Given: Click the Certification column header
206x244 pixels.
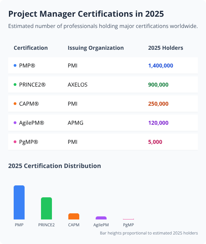Looking at the screenshot, I should [x=31, y=48].
